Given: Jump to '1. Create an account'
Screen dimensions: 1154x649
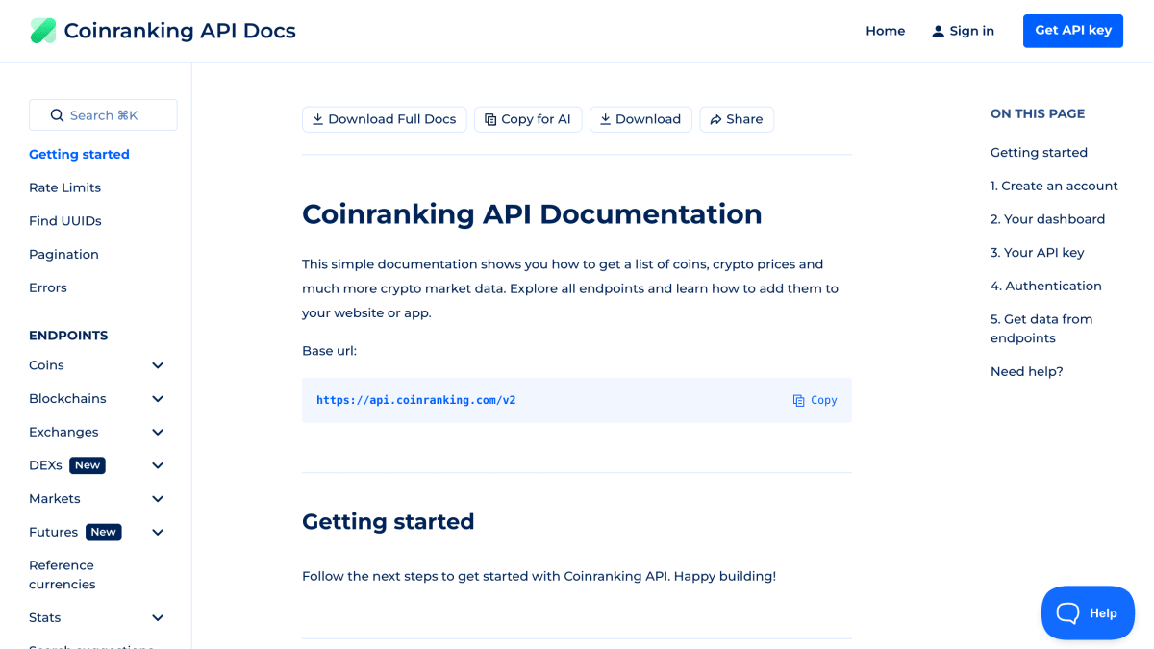Looking at the screenshot, I should [x=1054, y=186].
